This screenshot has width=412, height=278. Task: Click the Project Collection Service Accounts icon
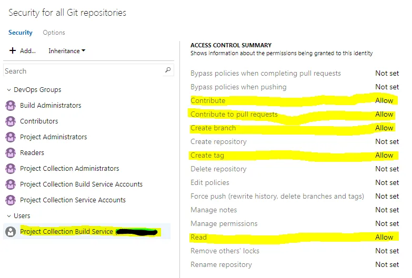pyautogui.click(x=11, y=200)
